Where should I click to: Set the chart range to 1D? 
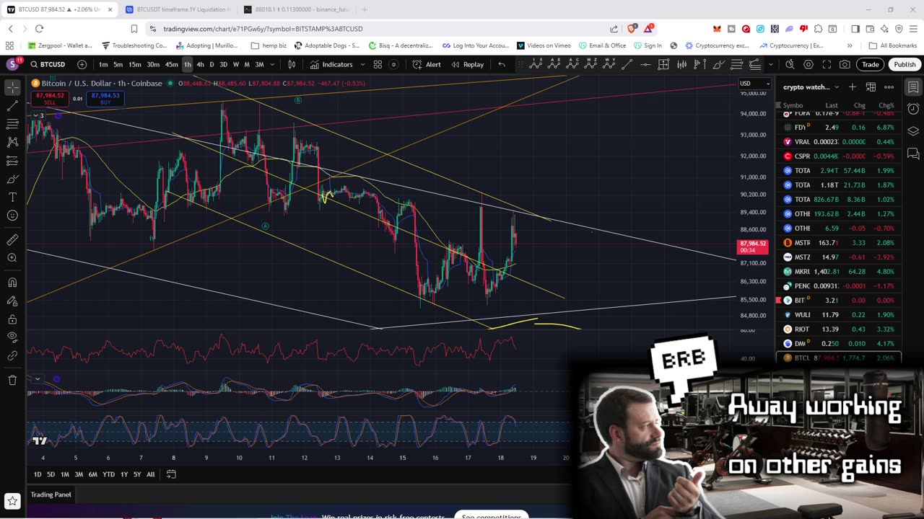(x=37, y=474)
